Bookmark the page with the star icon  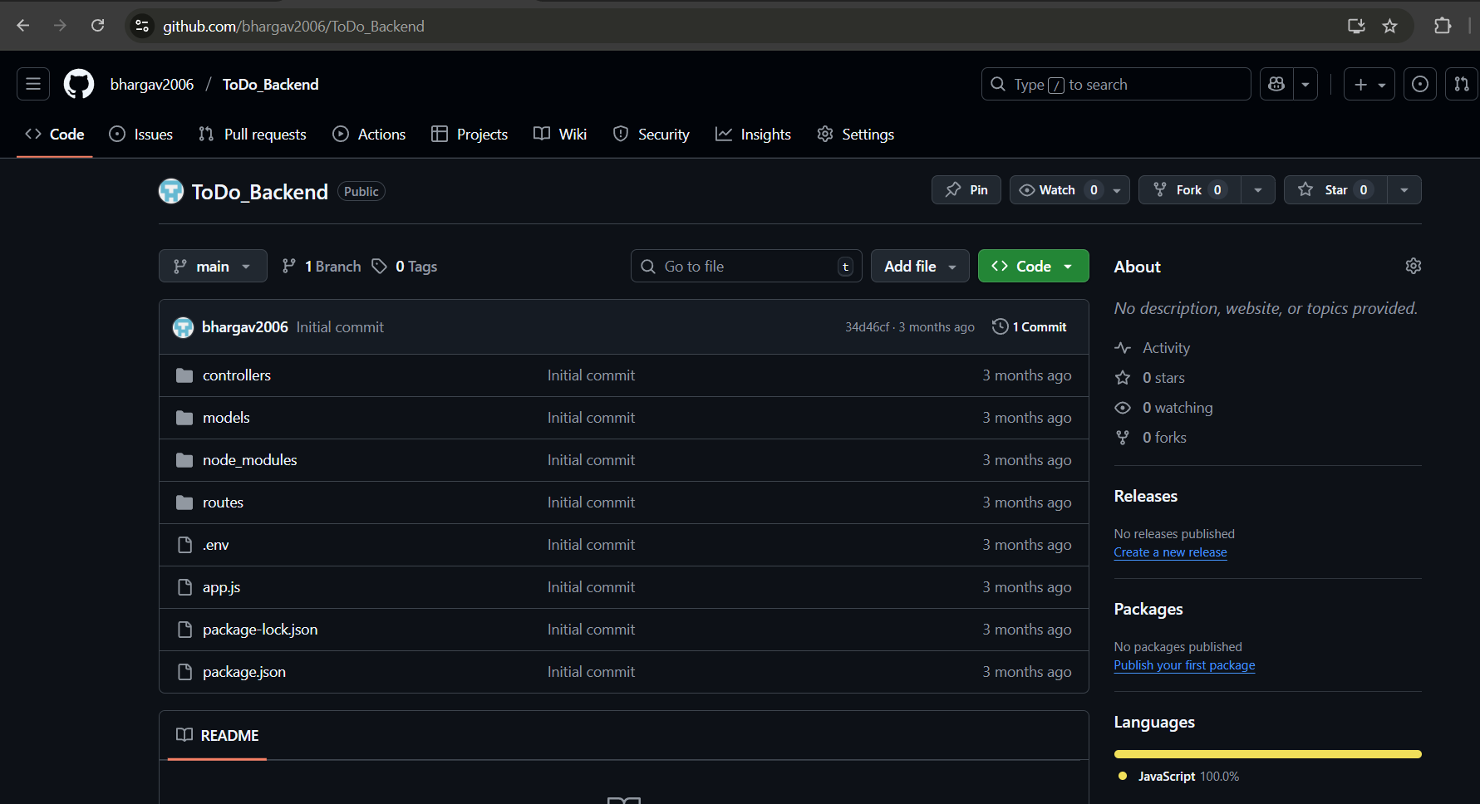(1389, 26)
